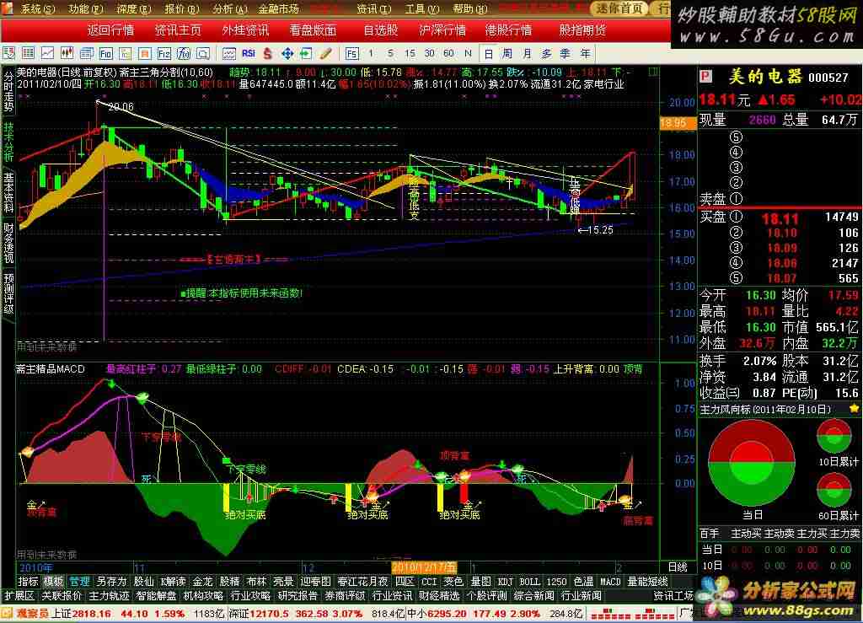
Task: Switch to 财务透视 side tab
Action: point(8,244)
